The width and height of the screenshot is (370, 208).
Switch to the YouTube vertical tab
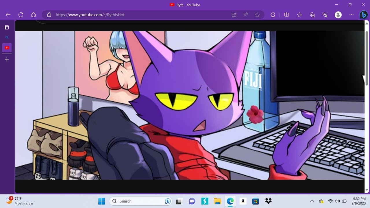pyautogui.click(x=7, y=48)
